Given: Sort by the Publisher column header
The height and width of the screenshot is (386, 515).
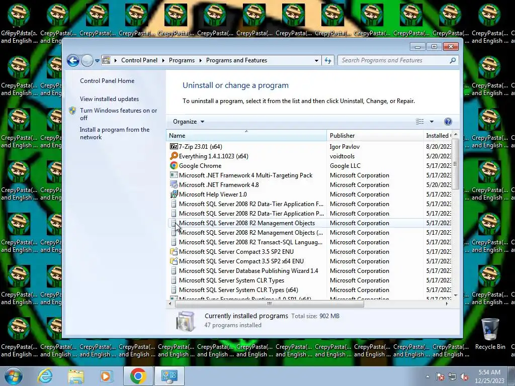Looking at the screenshot, I should click(x=375, y=136).
